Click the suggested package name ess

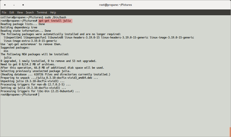[x=6, y=51]
